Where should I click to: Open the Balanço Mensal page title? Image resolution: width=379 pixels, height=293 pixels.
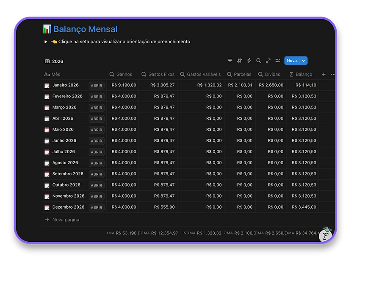pos(85,29)
